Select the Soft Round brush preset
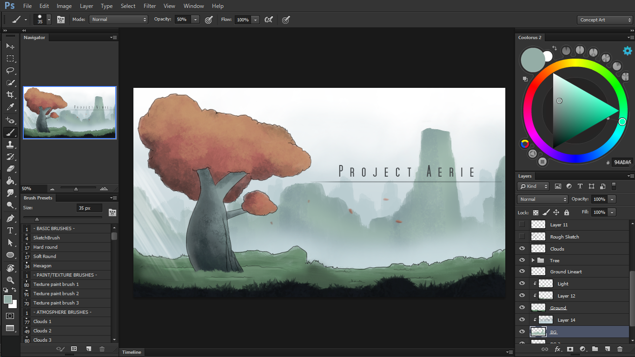Screen dimensions: 635x357 [x=45, y=256]
